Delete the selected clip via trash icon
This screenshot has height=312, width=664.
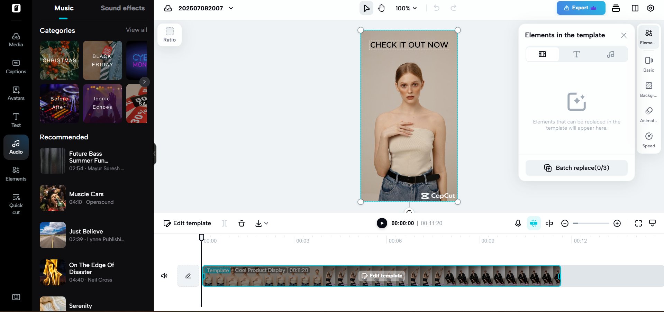(242, 223)
